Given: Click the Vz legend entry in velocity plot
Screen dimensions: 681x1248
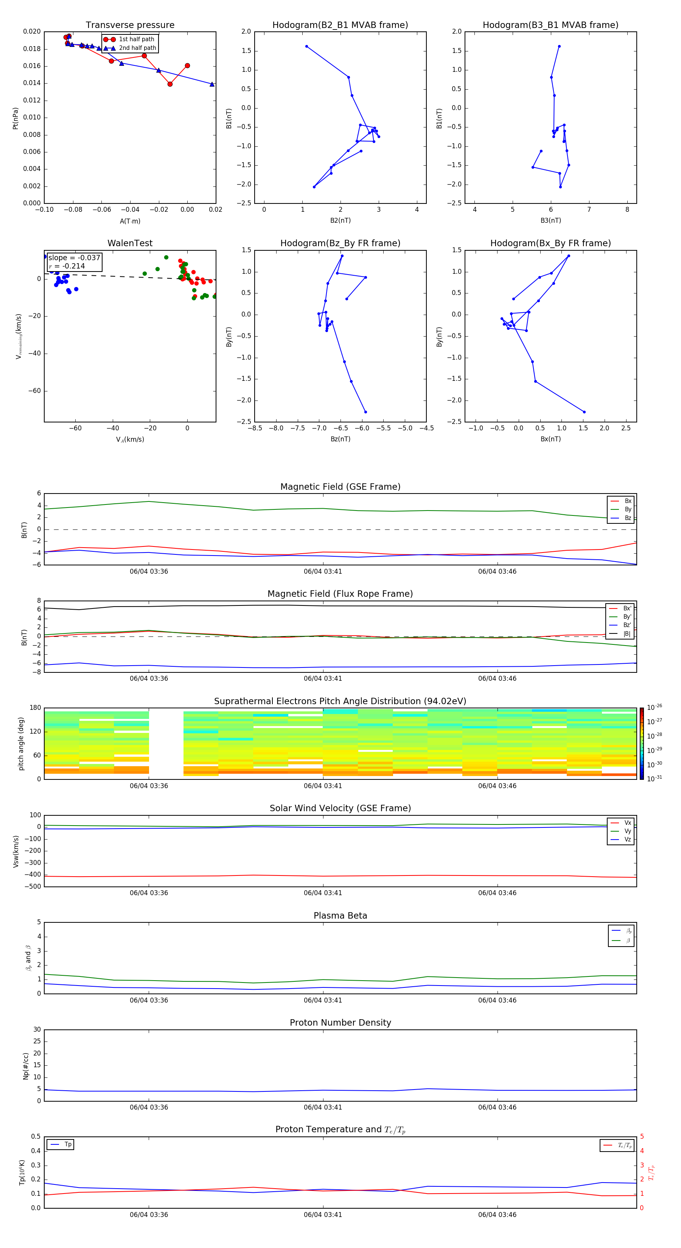Looking at the screenshot, I should [x=621, y=840].
